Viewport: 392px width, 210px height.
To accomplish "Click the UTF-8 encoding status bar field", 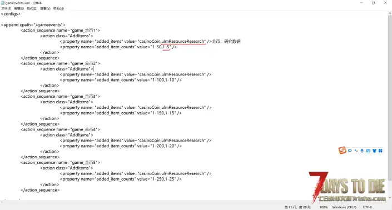I will pyautogui.click(x=368, y=207).
